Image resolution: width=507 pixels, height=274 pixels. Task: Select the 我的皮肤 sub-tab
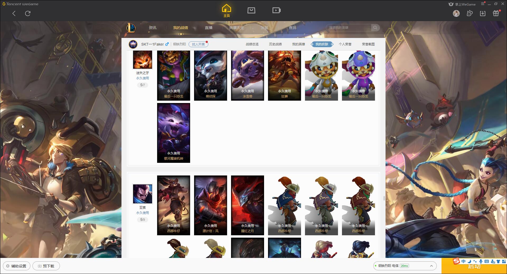pyautogui.click(x=322, y=44)
